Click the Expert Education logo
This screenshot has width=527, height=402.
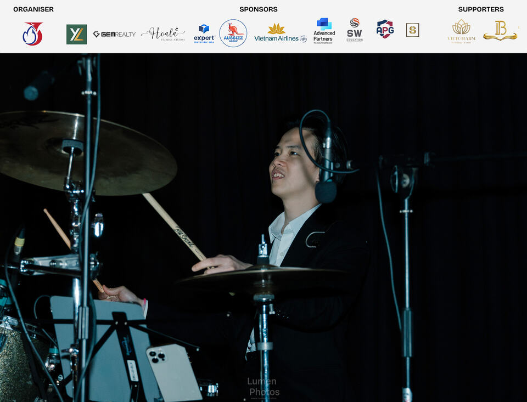pyautogui.click(x=204, y=33)
